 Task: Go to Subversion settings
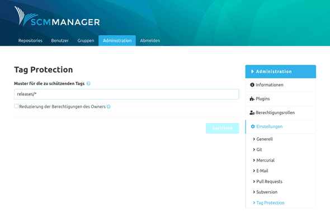pos(267,192)
